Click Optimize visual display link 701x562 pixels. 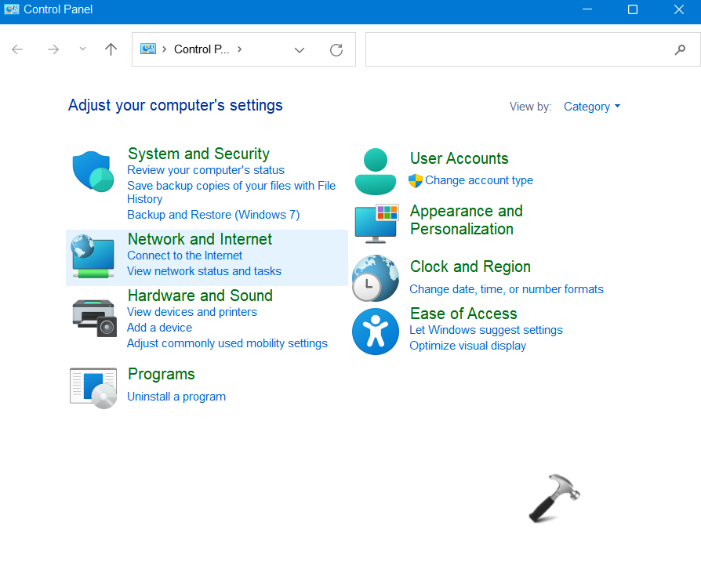pos(467,346)
